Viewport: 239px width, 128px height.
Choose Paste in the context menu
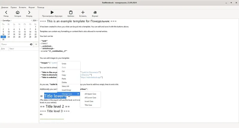(69, 79)
